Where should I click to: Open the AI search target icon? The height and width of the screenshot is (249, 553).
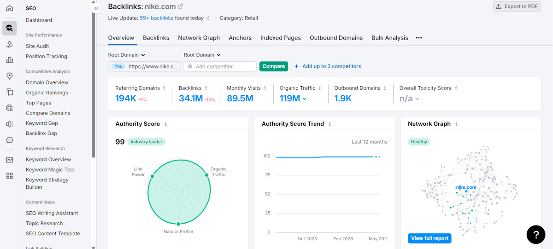pyautogui.click(x=9, y=108)
